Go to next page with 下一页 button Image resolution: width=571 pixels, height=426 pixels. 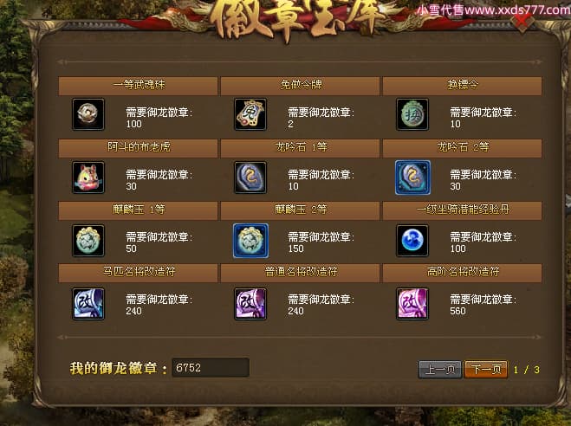(x=486, y=370)
